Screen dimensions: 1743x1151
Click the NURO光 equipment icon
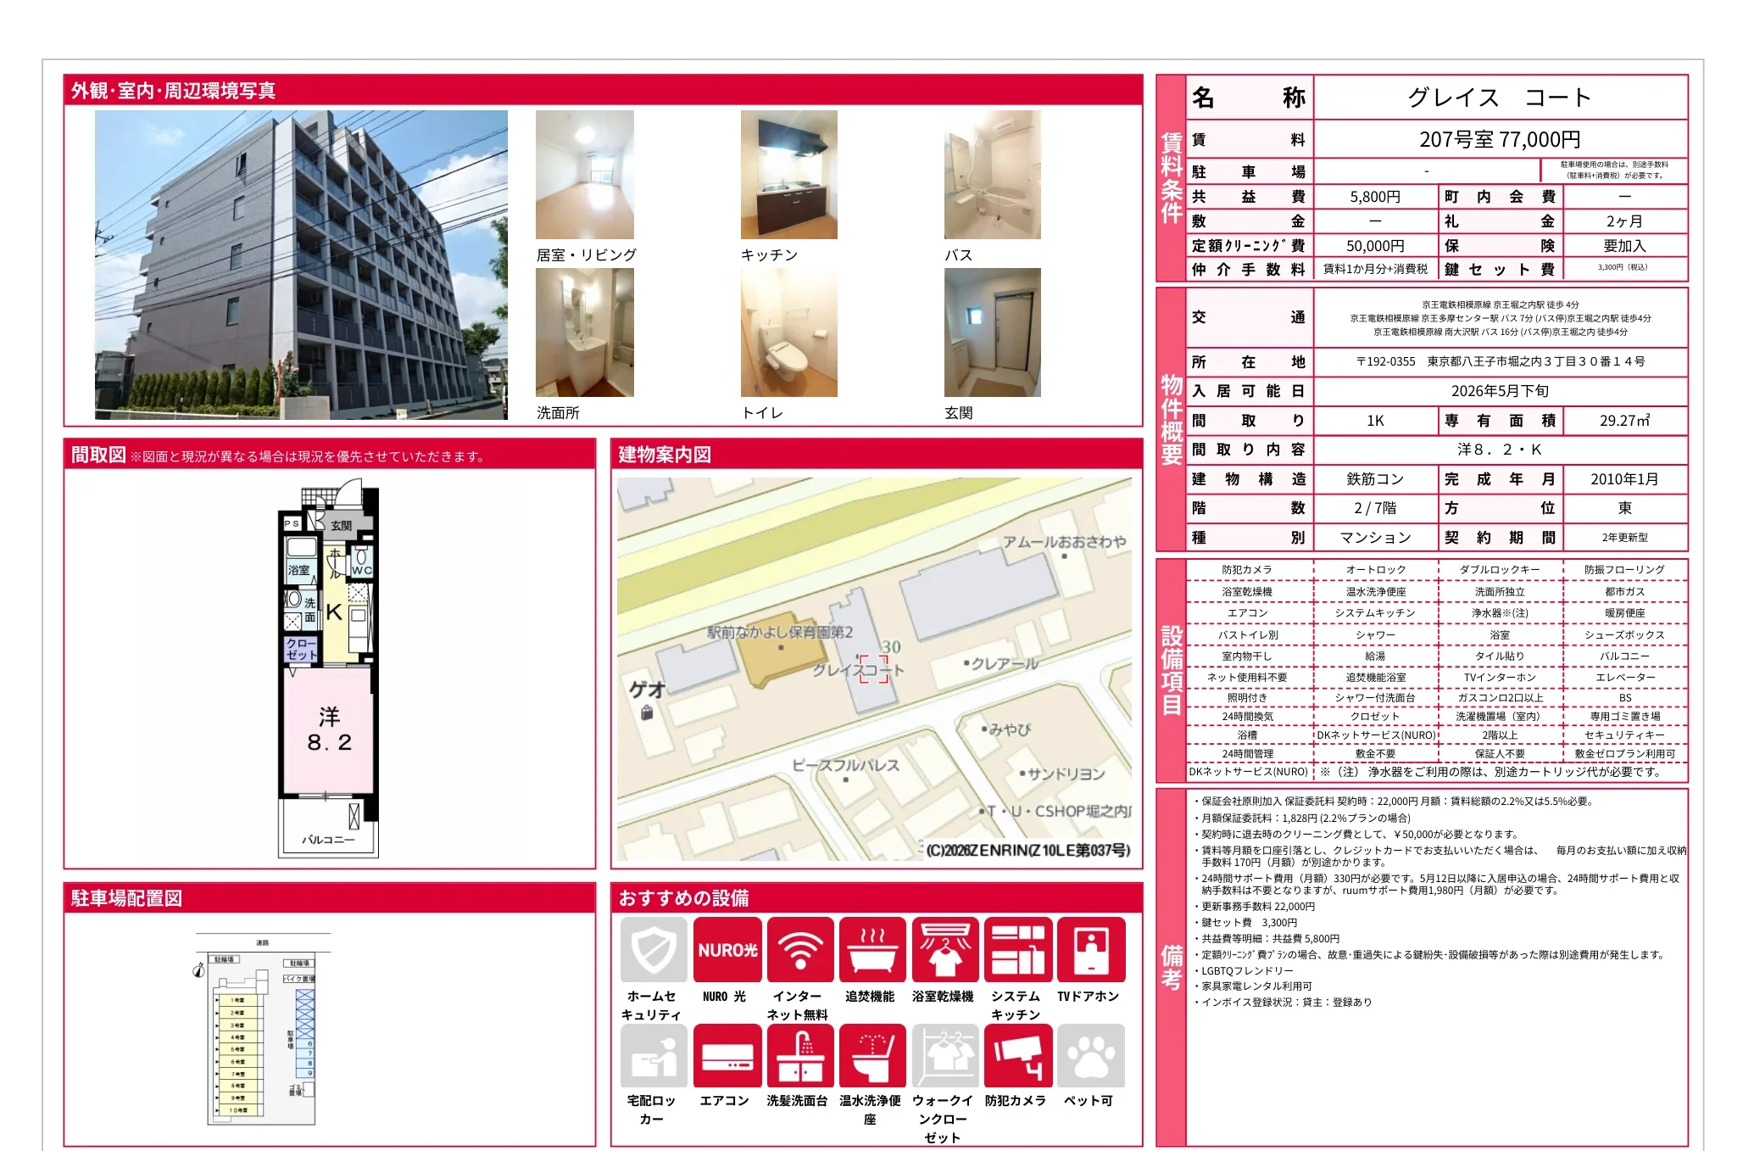(x=727, y=950)
